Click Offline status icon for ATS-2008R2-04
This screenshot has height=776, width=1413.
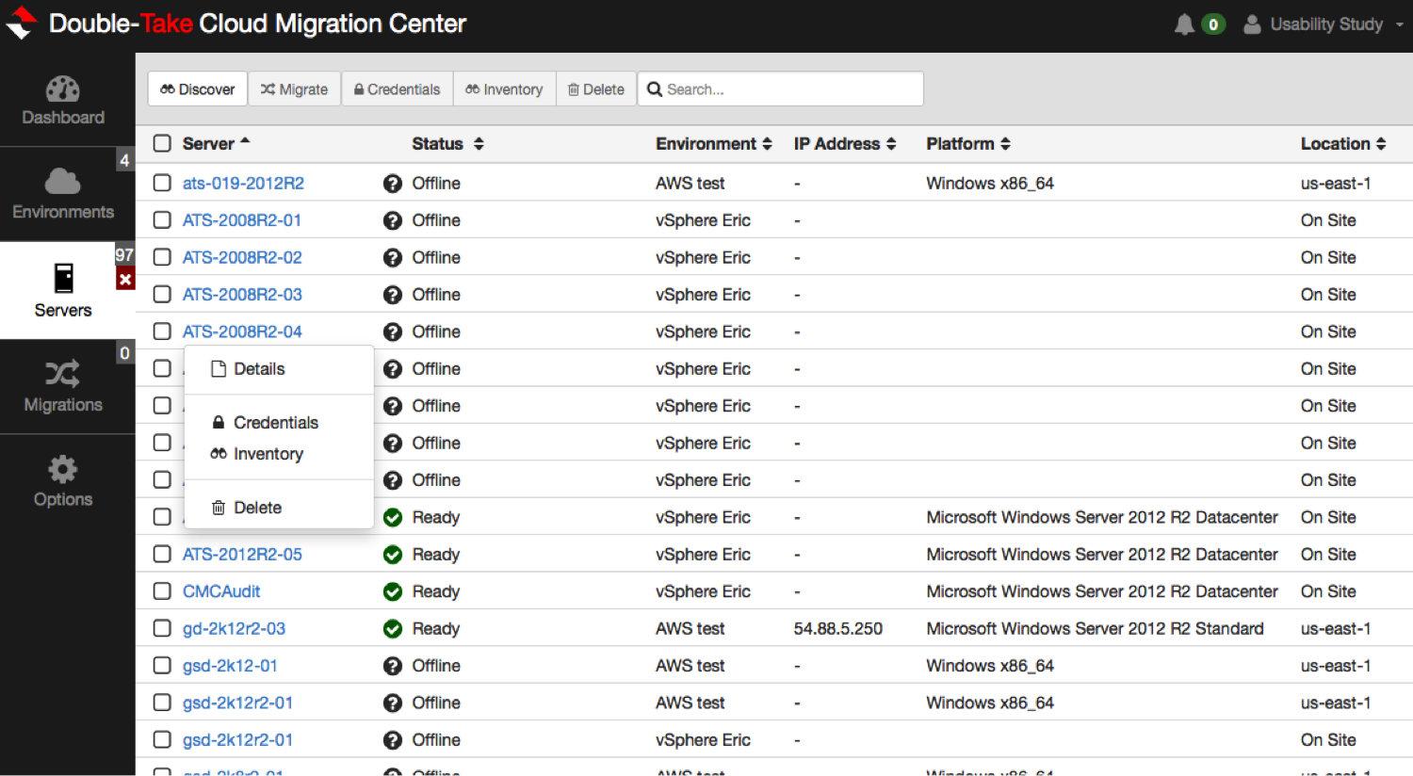click(x=393, y=331)
